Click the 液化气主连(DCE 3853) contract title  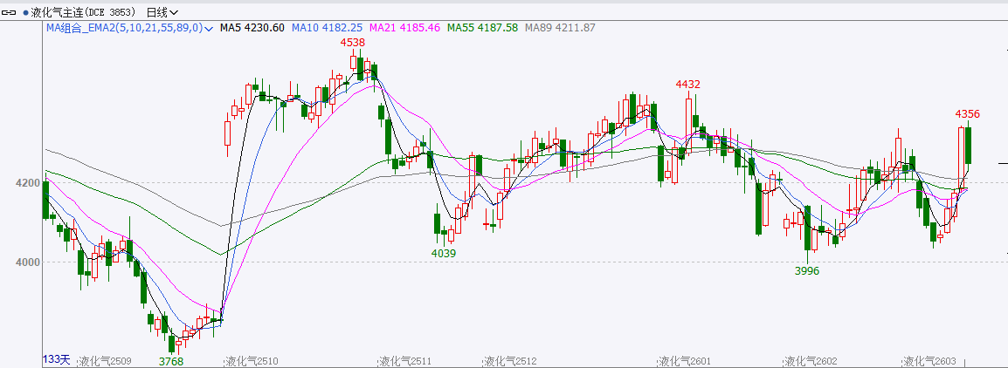[82, 12]
